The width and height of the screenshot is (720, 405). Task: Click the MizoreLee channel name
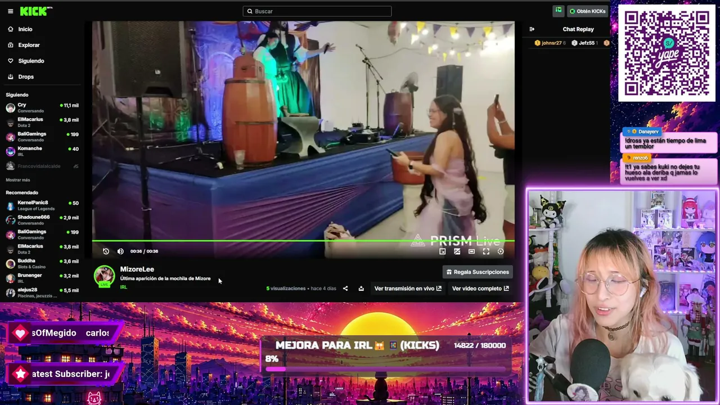pyautogui.click(x=137, y=269)
